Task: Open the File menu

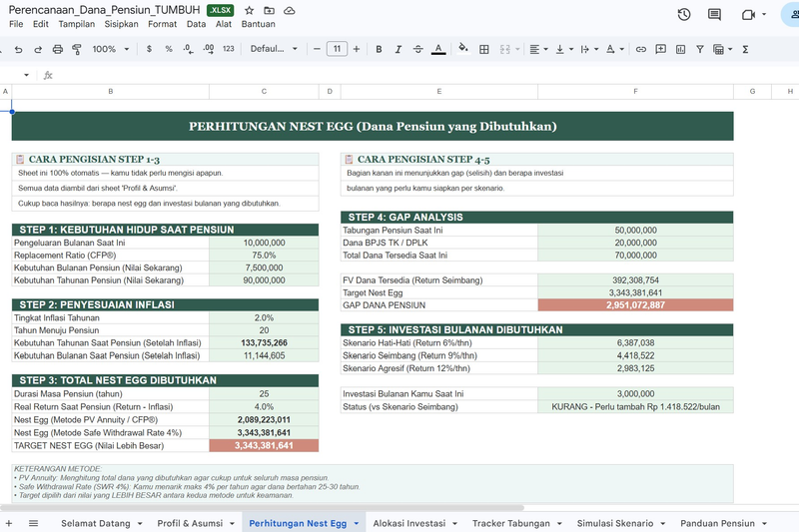Action: click(16, 24)
